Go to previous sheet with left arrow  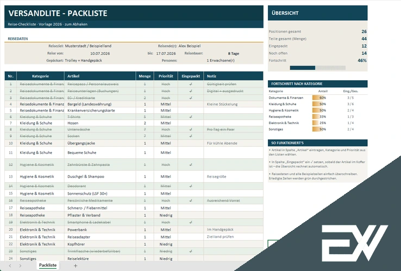10,266
